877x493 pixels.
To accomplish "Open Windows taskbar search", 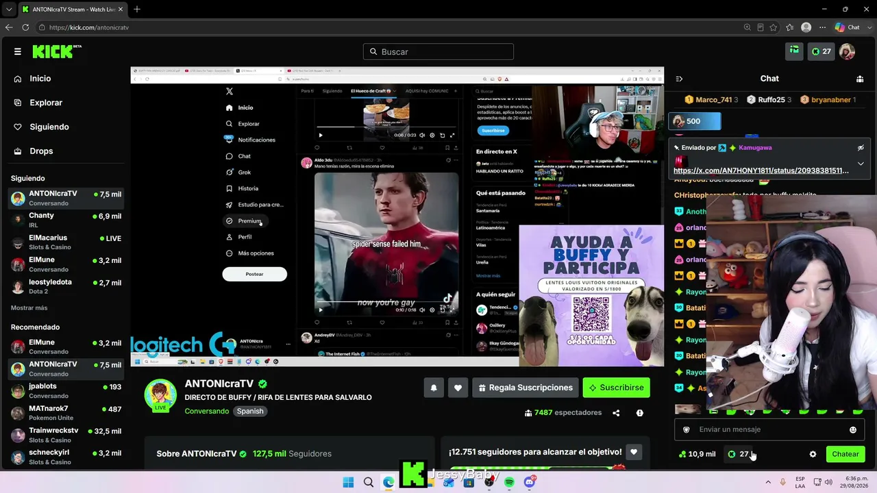I will pos(369,482).
